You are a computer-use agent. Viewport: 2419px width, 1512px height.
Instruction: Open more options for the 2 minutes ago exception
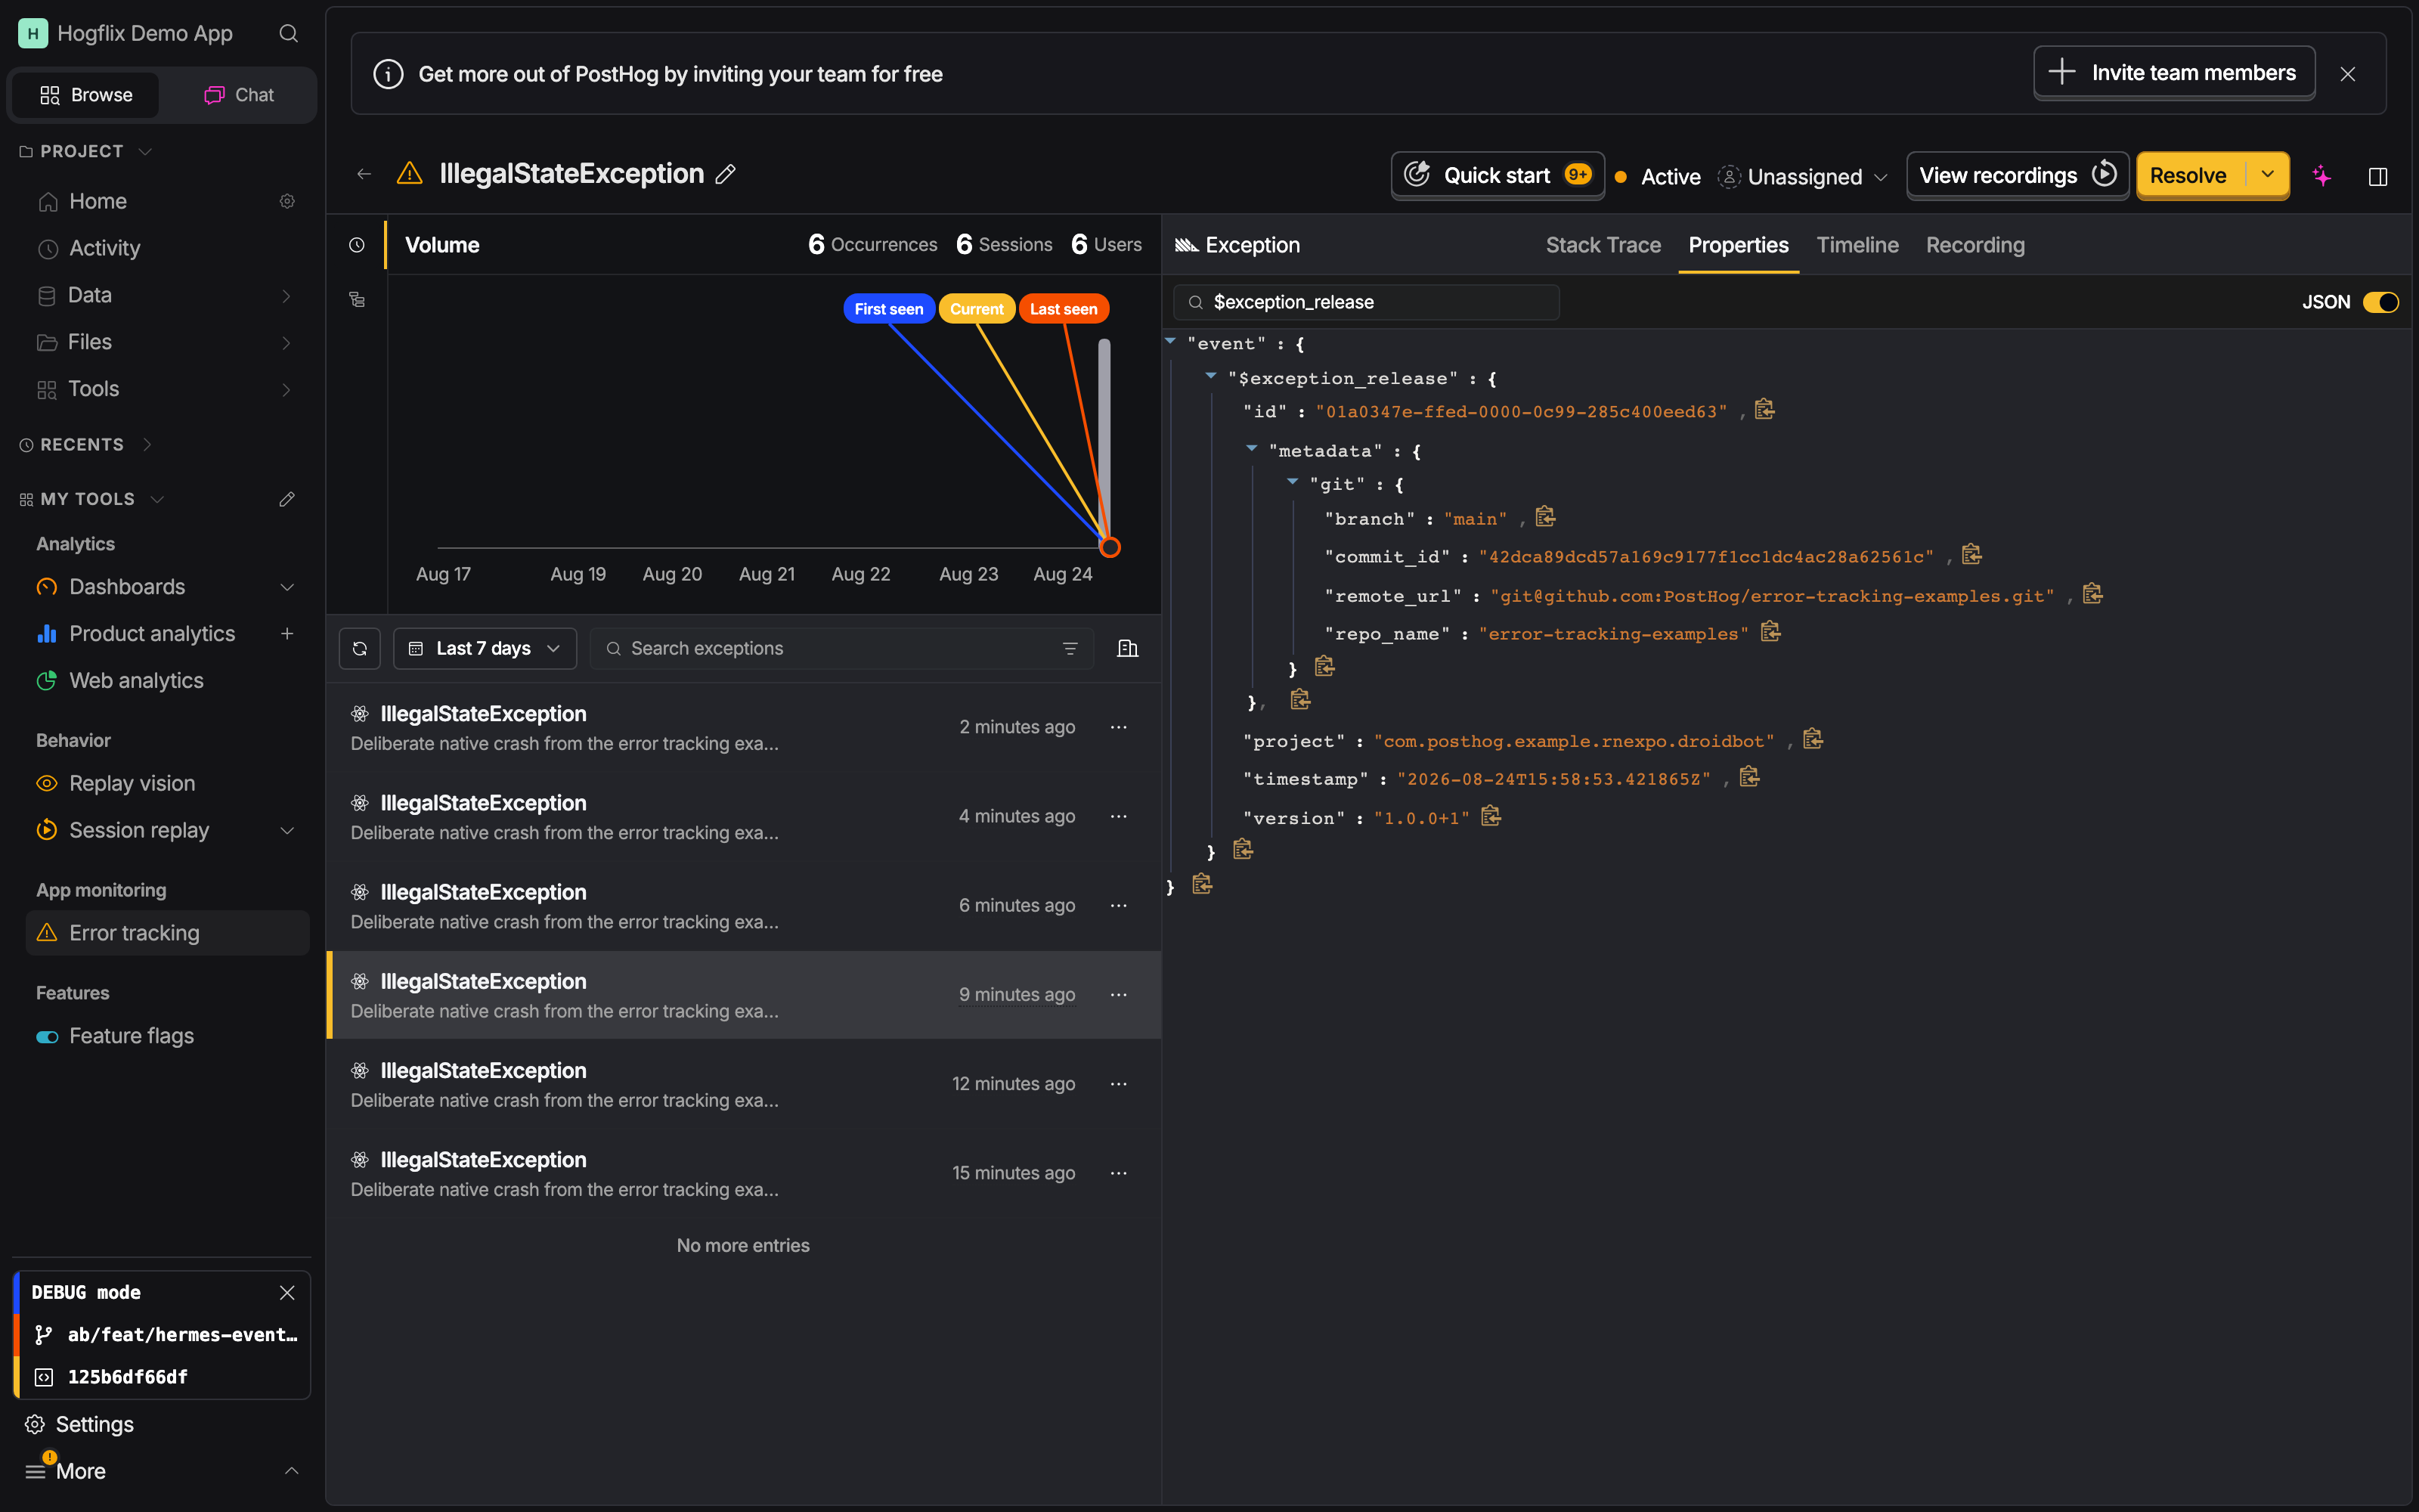click(1119, 727)
